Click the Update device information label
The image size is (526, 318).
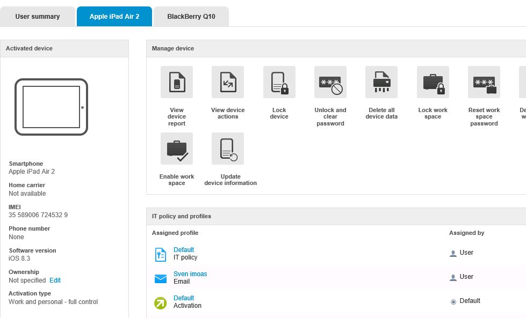(x=230, y=180)
